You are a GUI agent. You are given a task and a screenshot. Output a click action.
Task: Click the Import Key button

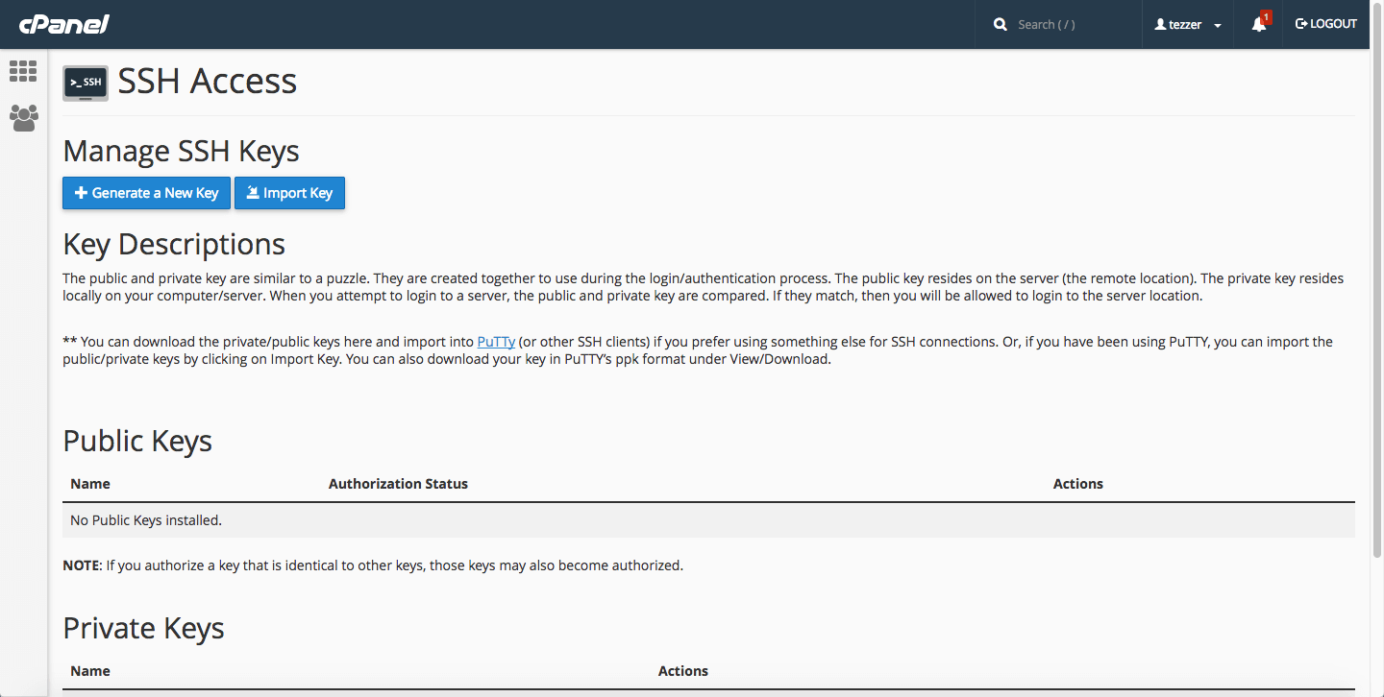pos(289,193)
